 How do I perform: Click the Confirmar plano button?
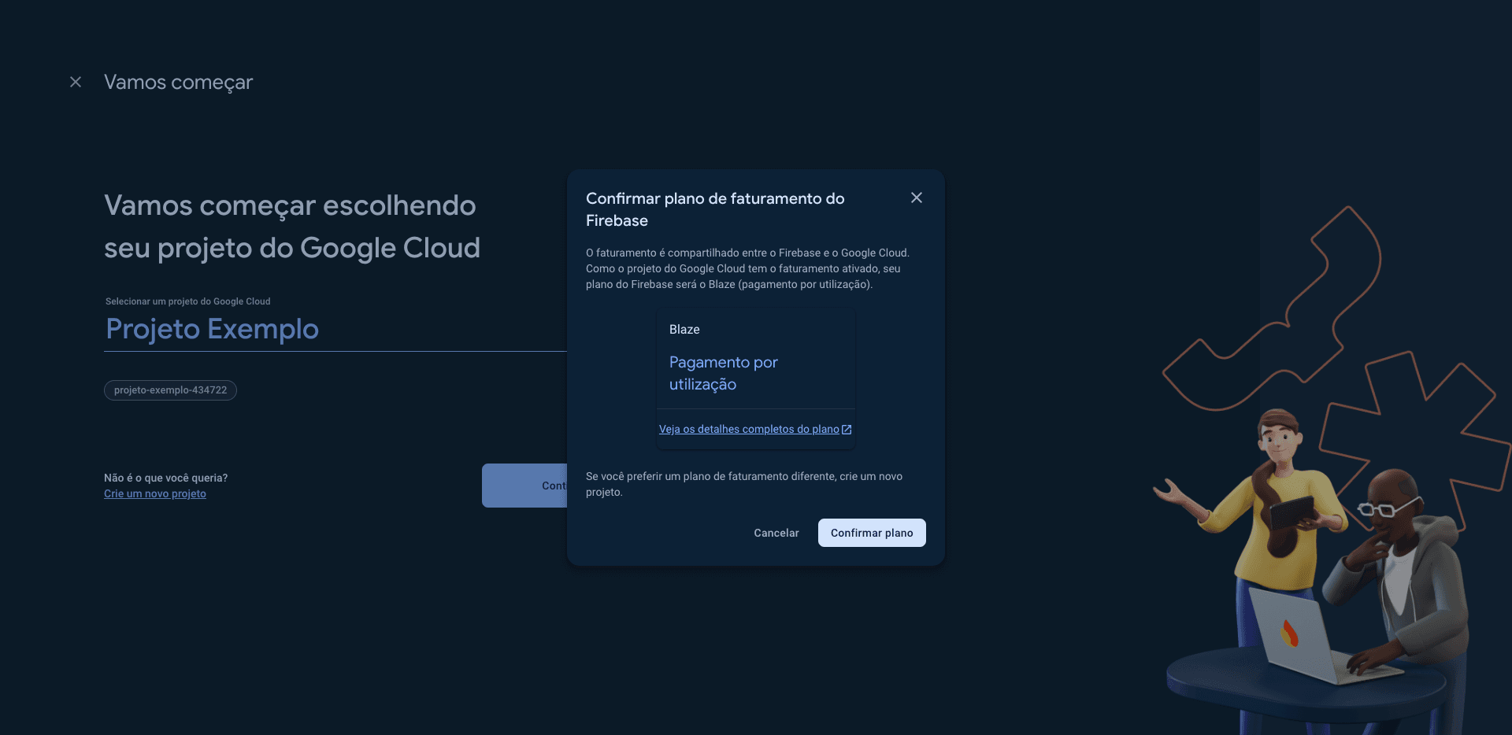[872, 533]
